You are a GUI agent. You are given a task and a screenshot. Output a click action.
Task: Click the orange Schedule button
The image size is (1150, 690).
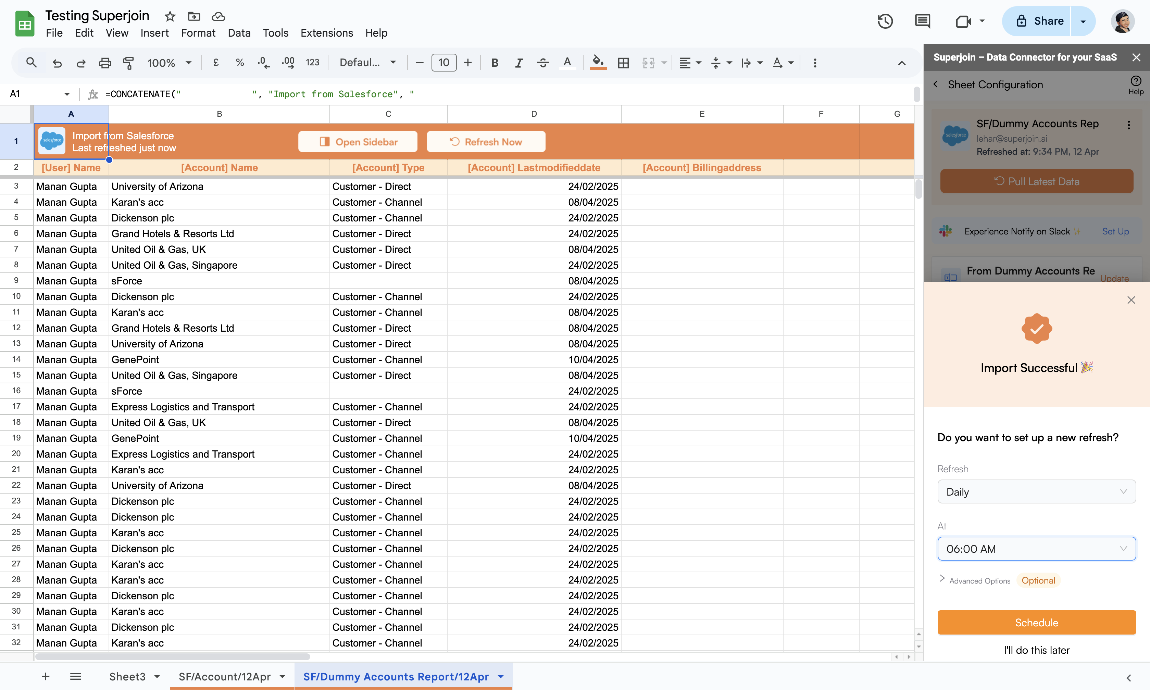point(1036,622)
